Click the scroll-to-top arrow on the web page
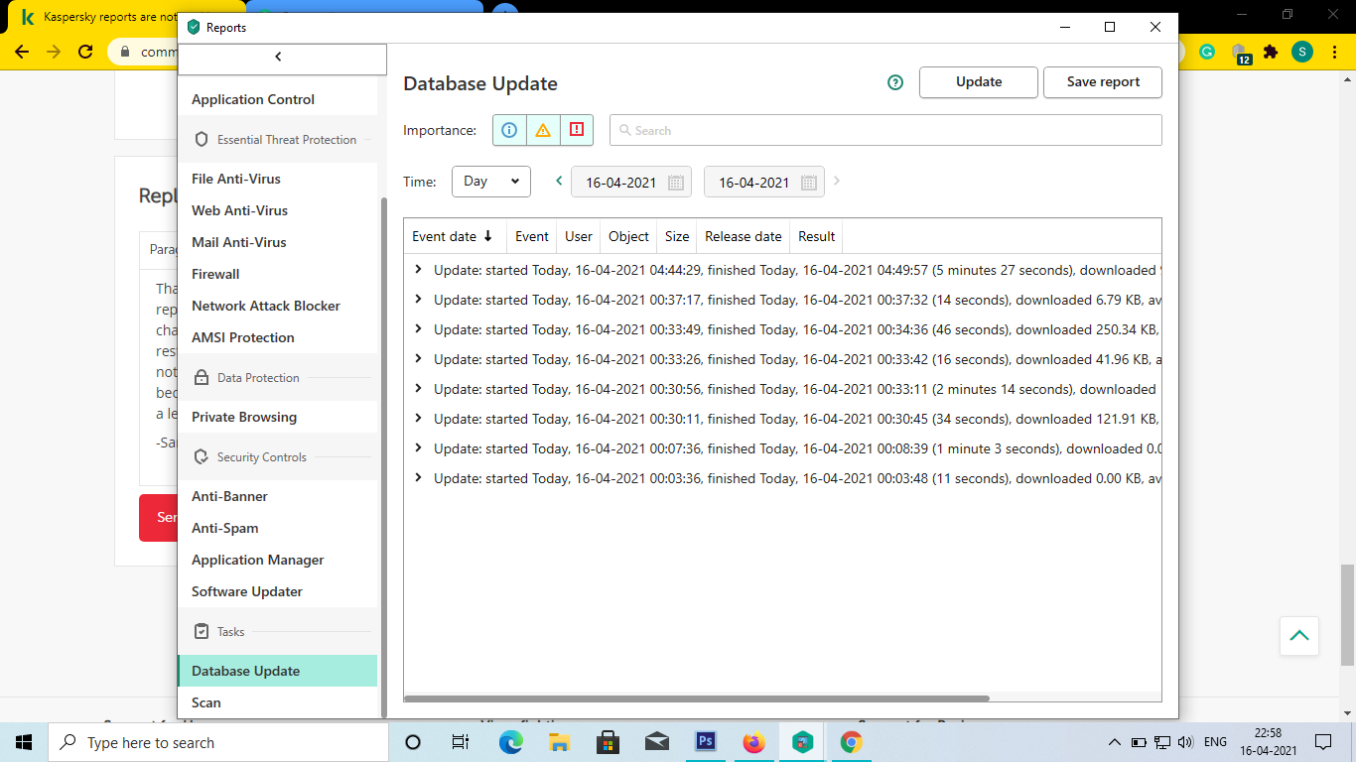 pos(1299,636)
